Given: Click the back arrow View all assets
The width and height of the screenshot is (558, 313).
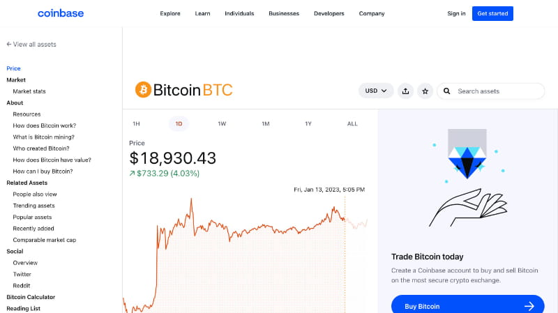Looking at the screenshot, I should point(31,44).
